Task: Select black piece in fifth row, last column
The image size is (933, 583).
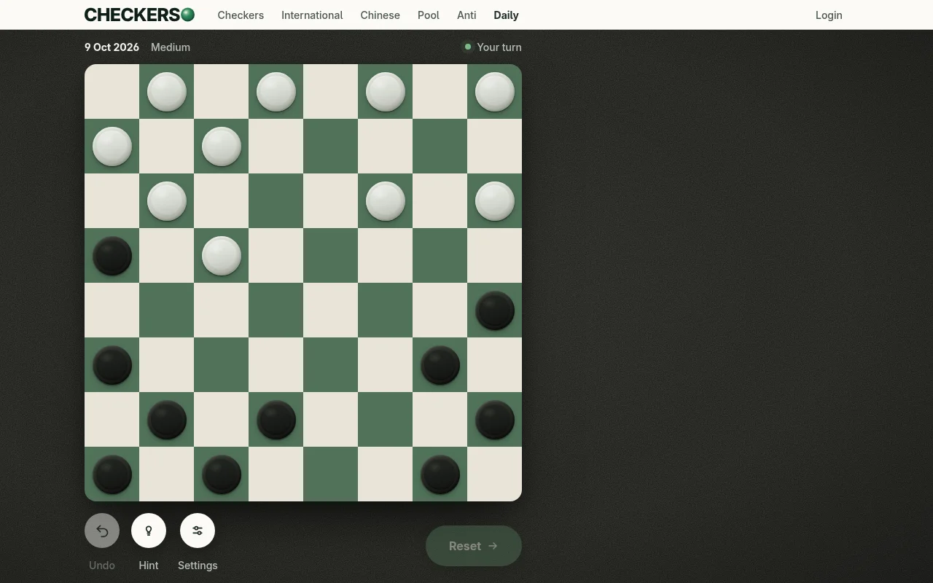Action: 495,310
